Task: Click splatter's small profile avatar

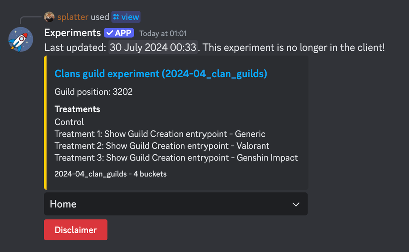Action: [x=49, y=17]
